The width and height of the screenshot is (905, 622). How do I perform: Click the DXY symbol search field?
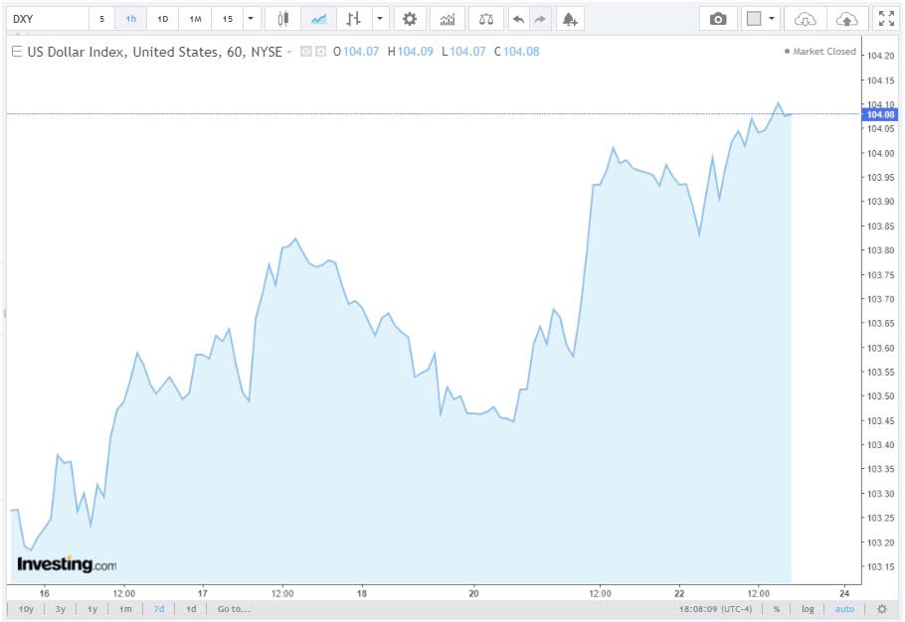pos(46,19)
